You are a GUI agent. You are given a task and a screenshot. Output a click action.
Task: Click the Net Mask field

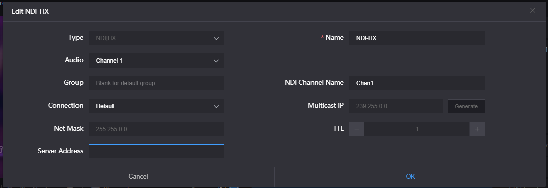(x=156, y=129)
